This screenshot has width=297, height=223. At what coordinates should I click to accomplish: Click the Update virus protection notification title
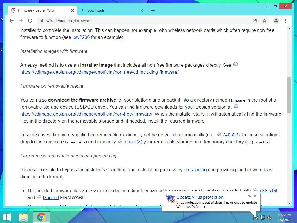pyautogui.click(x=200, y=197)
